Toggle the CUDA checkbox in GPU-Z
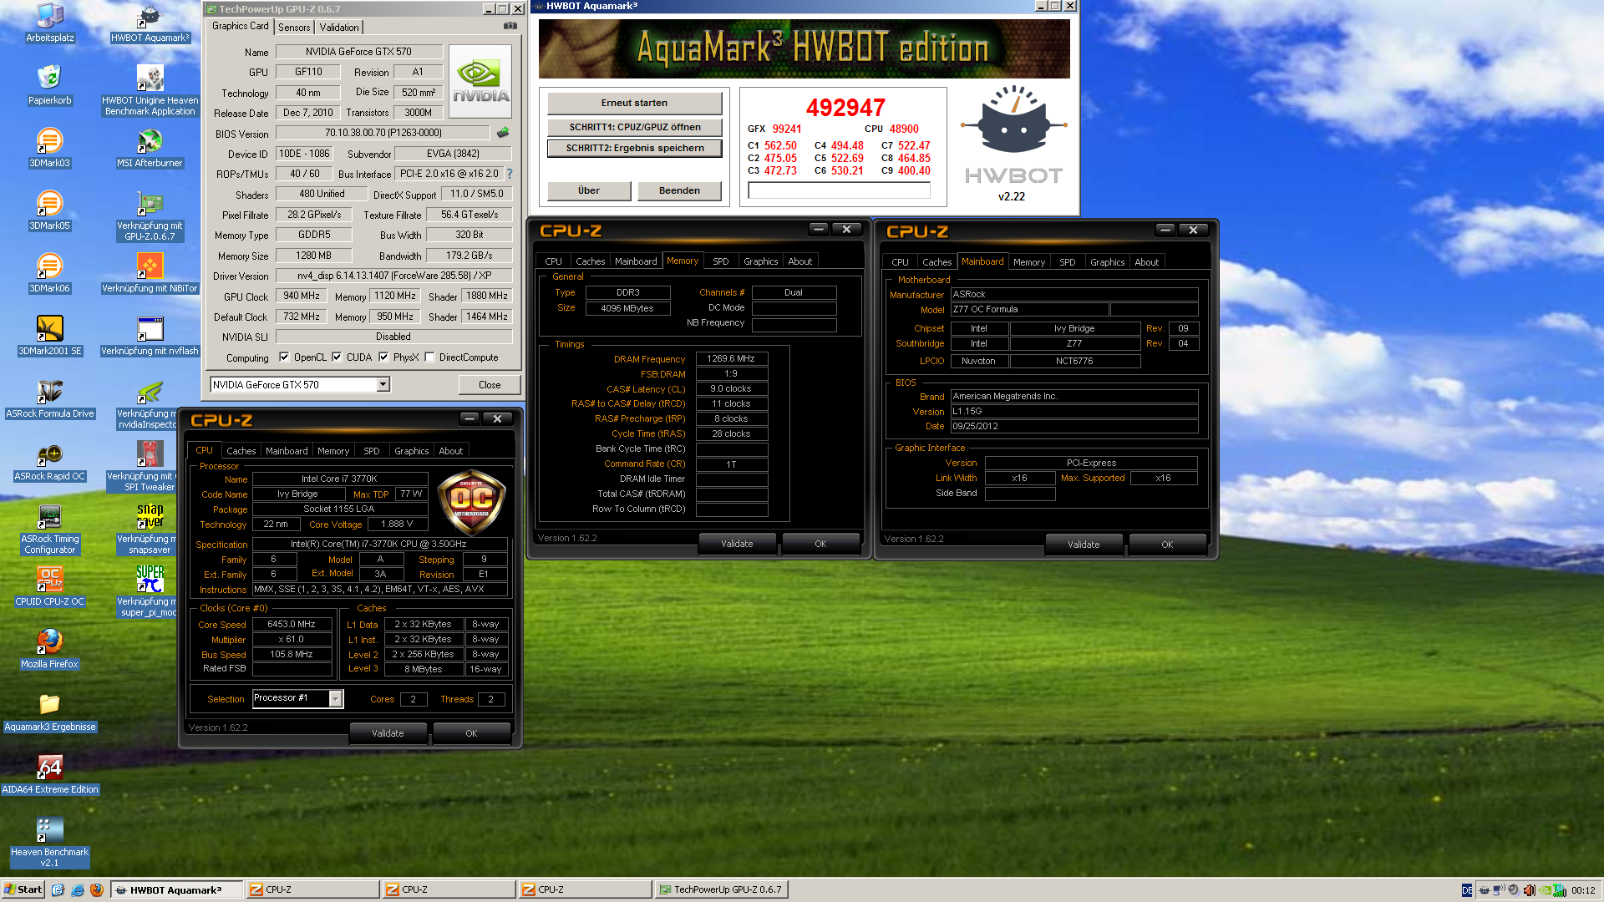1604x902 pixels. pyautogui.click(x=337, y=357)
